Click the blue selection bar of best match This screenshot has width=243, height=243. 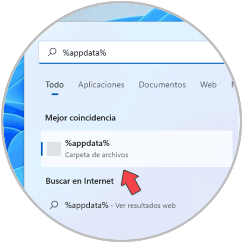[42, 149]
